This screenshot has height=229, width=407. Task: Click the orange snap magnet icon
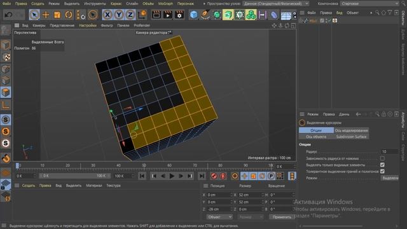tap(6, 158)
